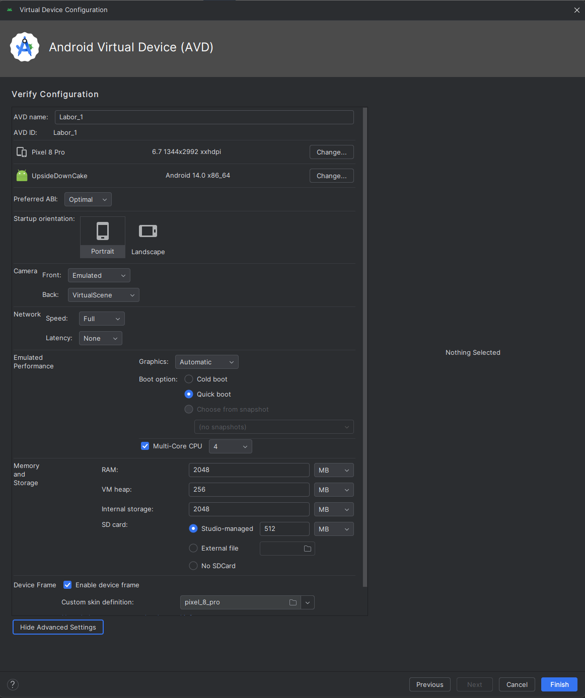The width and height of the screenshot is (585, 698).
Task: Click the VM heap value field
Action: tap(249, 490)
